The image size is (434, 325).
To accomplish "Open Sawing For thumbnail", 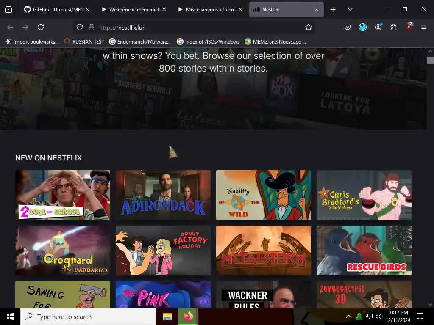I will pyautogui.click(x=63, y=295).
